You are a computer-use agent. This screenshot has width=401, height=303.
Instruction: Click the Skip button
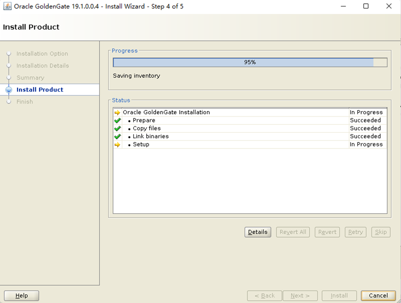381,232
